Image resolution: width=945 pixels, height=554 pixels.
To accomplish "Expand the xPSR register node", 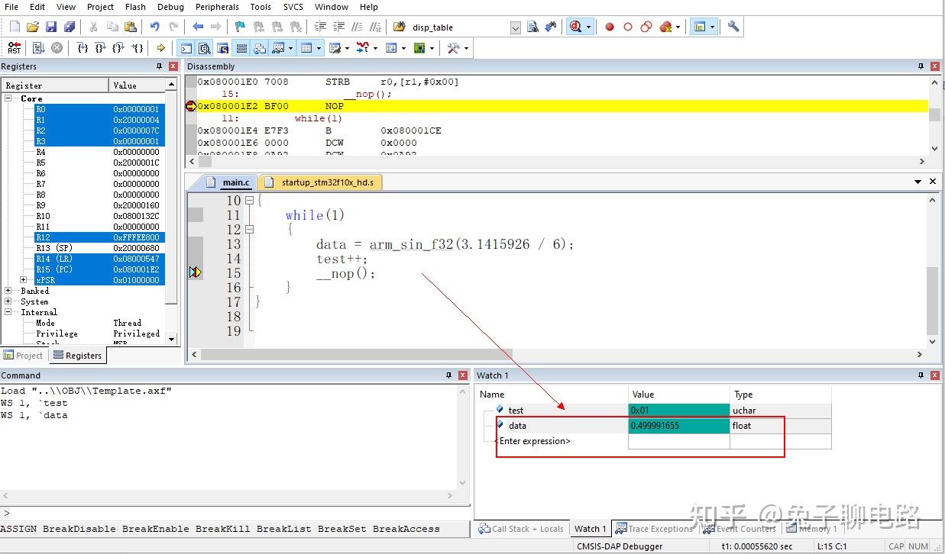I will pyautogui.click(x=24, y=280).
